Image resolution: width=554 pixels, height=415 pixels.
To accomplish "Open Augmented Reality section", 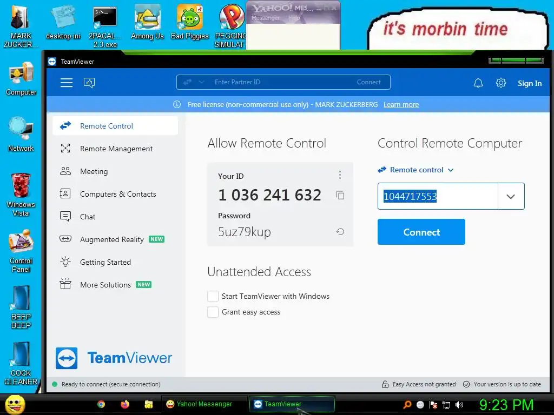I will coord(115,239).
